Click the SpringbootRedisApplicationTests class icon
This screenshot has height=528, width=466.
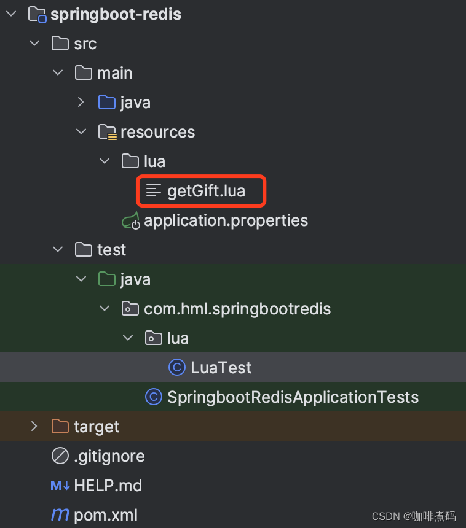pos(154,397)
